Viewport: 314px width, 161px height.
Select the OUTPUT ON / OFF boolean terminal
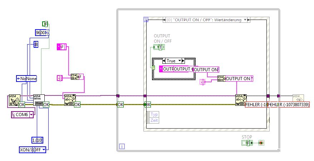pos(159,47)
